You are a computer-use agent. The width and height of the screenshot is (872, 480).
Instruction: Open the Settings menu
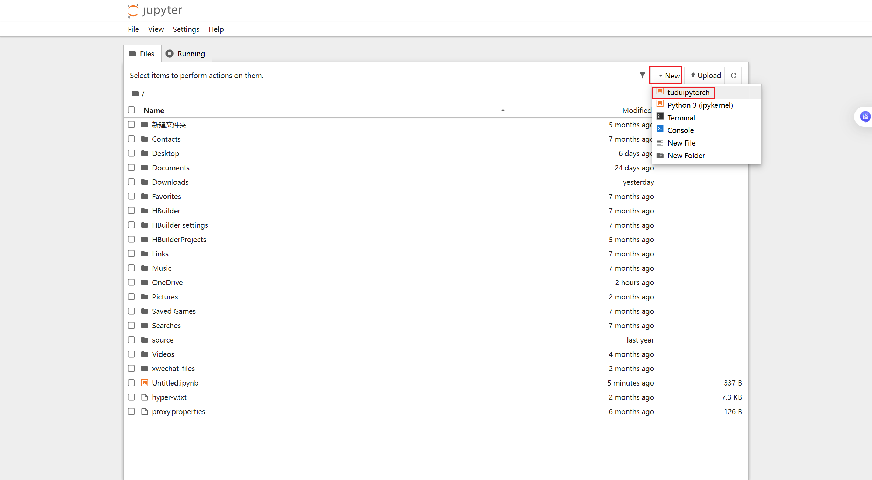[x=186, y=29]
